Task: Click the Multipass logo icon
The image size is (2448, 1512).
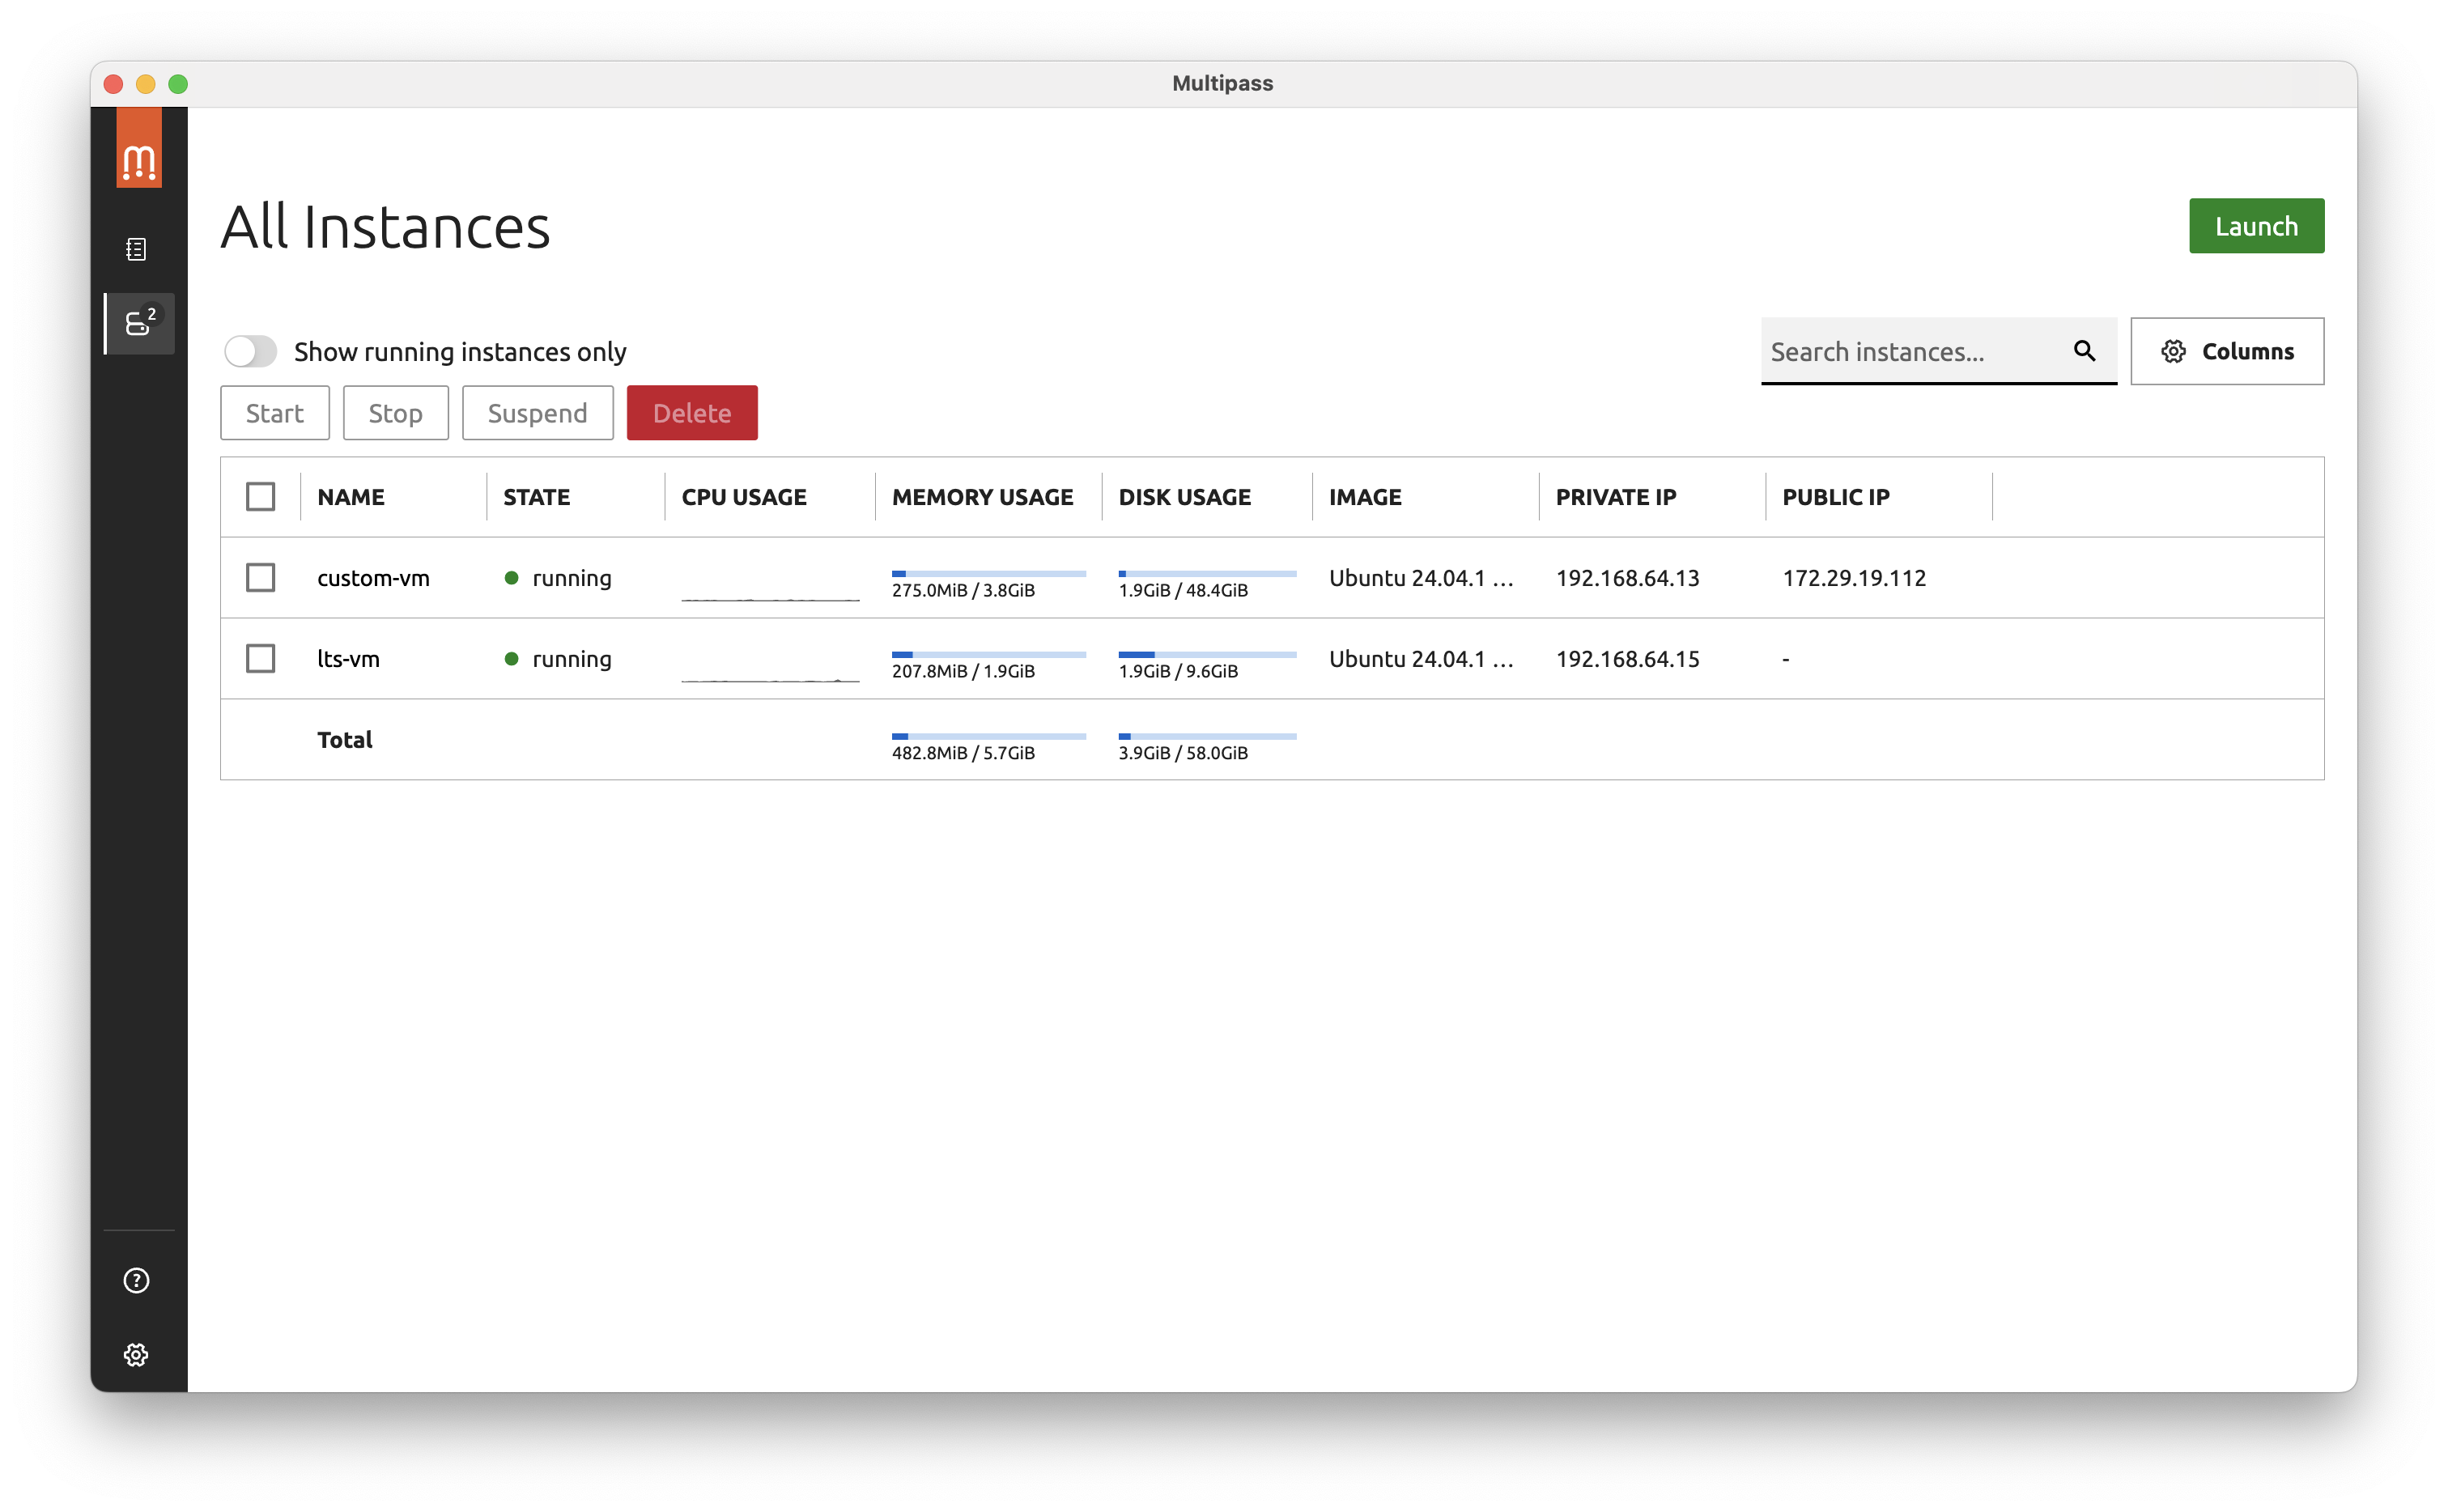Action: (x=138, y=148)
